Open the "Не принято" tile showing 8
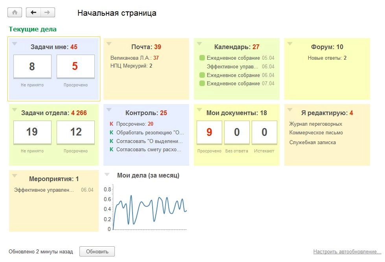The width and height of the screenshot is (385, 262). tap(33, 65)
